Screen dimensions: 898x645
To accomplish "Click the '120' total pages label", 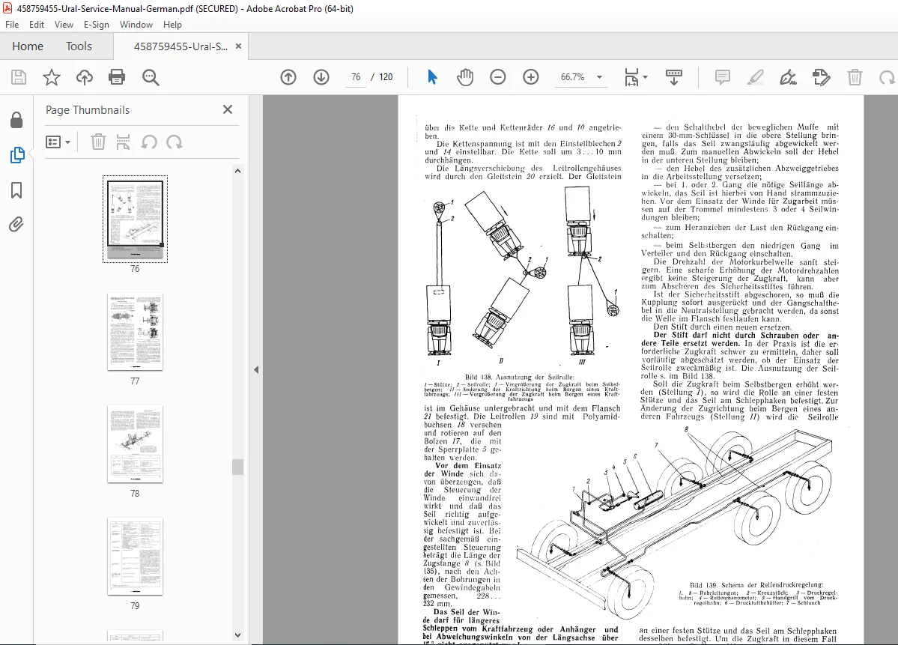I will [x=386, y=76].
